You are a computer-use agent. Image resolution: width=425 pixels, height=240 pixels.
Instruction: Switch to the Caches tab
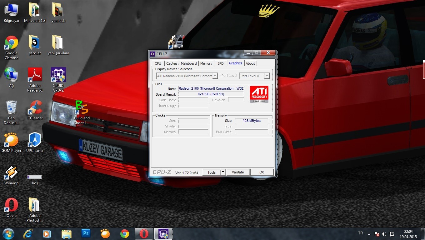(x=172, y=63)
